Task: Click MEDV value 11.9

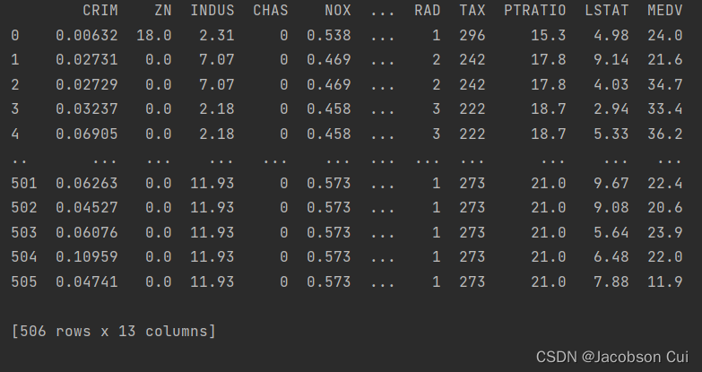Action: click(x=664, y=281)
